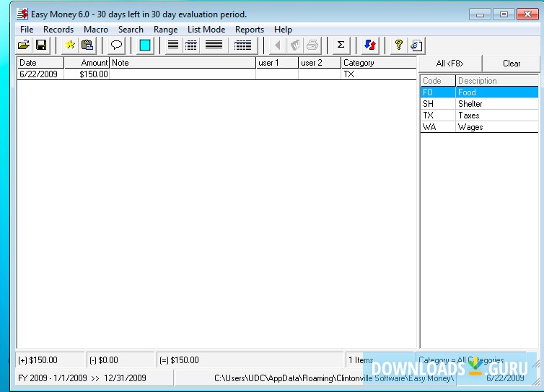This screenshot has height=392, width=544.
Task: Click the (+) $150.00 status total
Action: pos(50,360)
